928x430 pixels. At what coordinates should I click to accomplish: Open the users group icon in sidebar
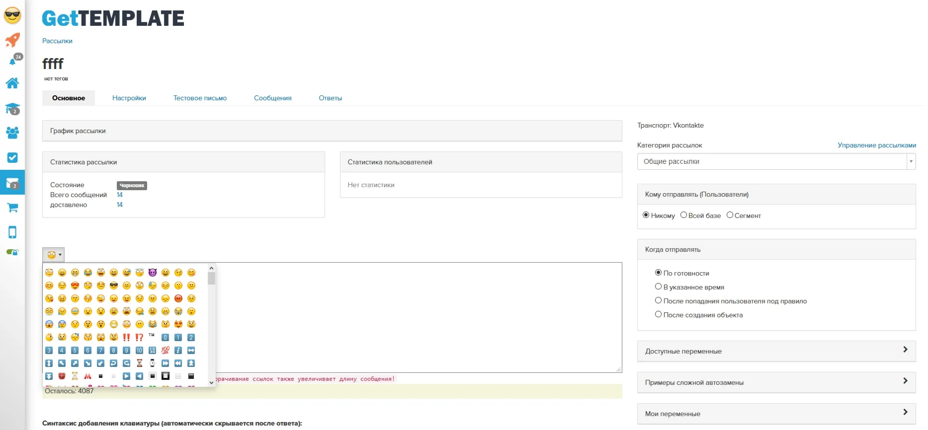[x=12, y=133]
